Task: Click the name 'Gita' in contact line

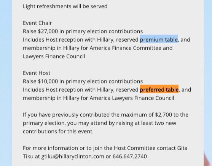Action: tap(182, 148)
